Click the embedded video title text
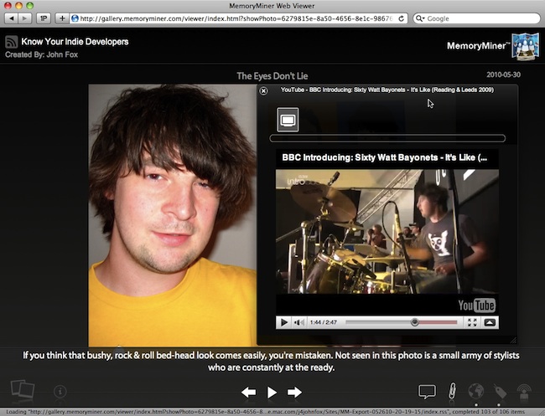The width and height of the screenshot is (545, 416). pos(384,157)
